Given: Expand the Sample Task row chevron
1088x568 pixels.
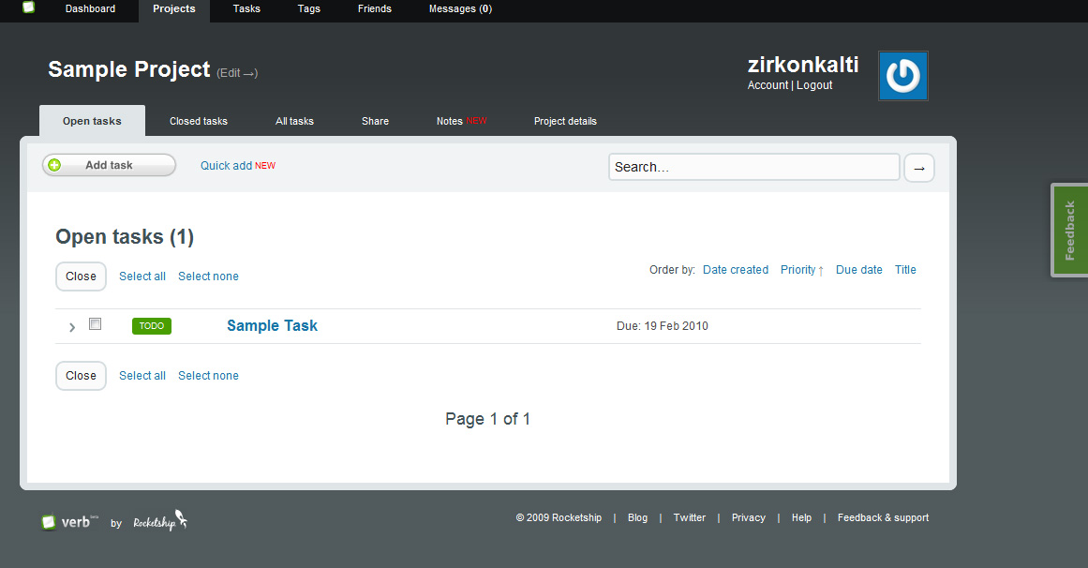Looking at the screenshot, I should click(72, 327).
